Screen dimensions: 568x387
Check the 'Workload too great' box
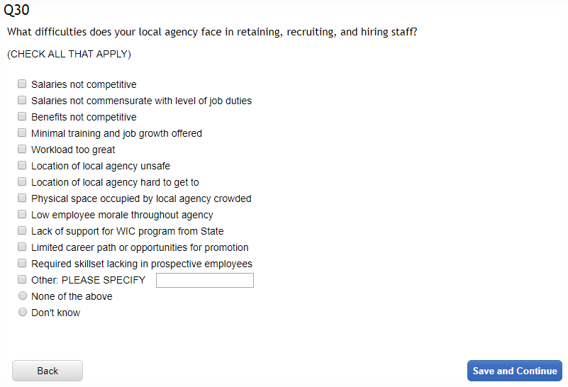click(22, 149)
